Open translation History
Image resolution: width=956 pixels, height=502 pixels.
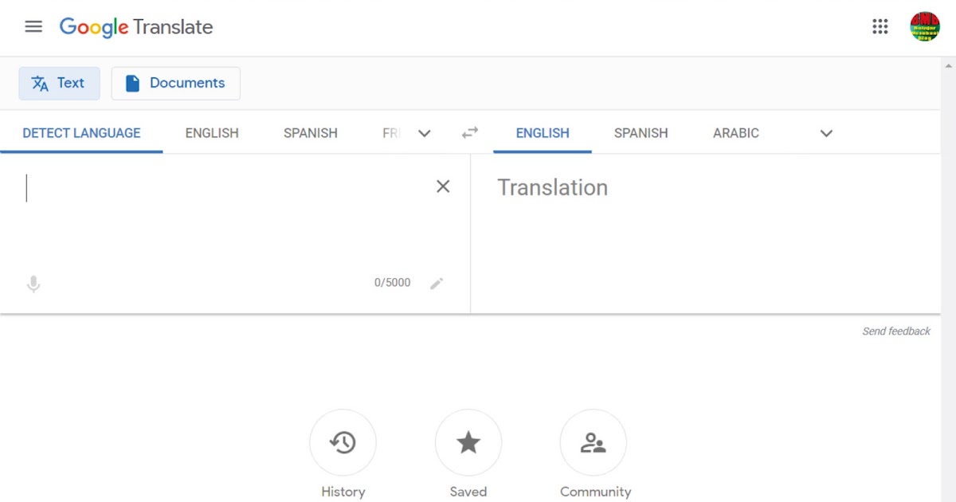(x=343, y=442)
